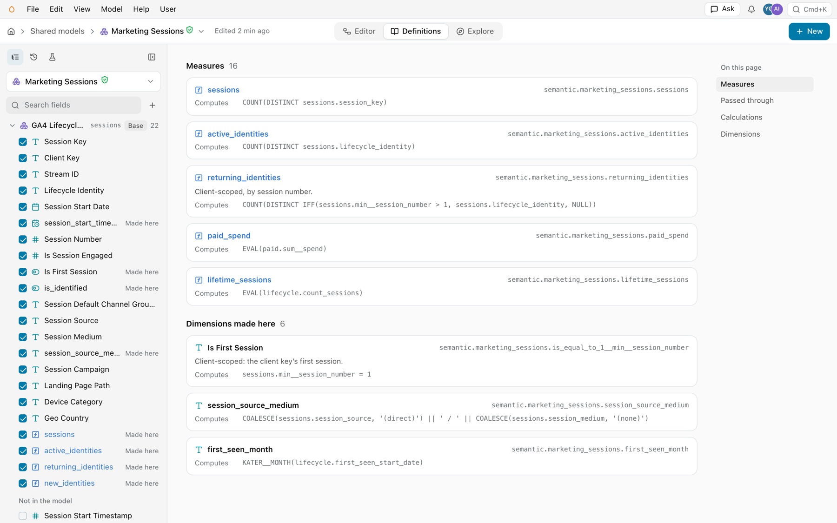Uncheck the Session Key field
The width and height of the screenshot is (837, 523).
[23, 142]
